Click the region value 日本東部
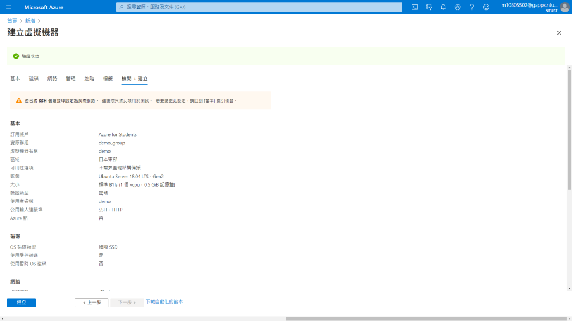The image size is (572, 321). pyautogui.click(x=108, y=159)
